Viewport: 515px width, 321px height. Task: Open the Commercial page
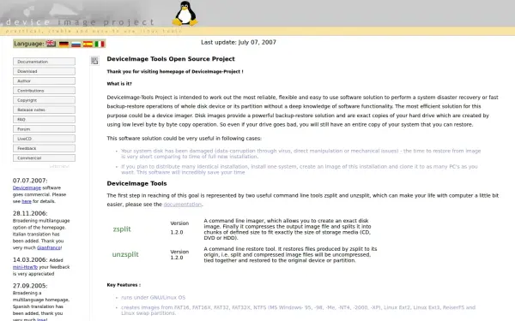click(x=44, y=158)
